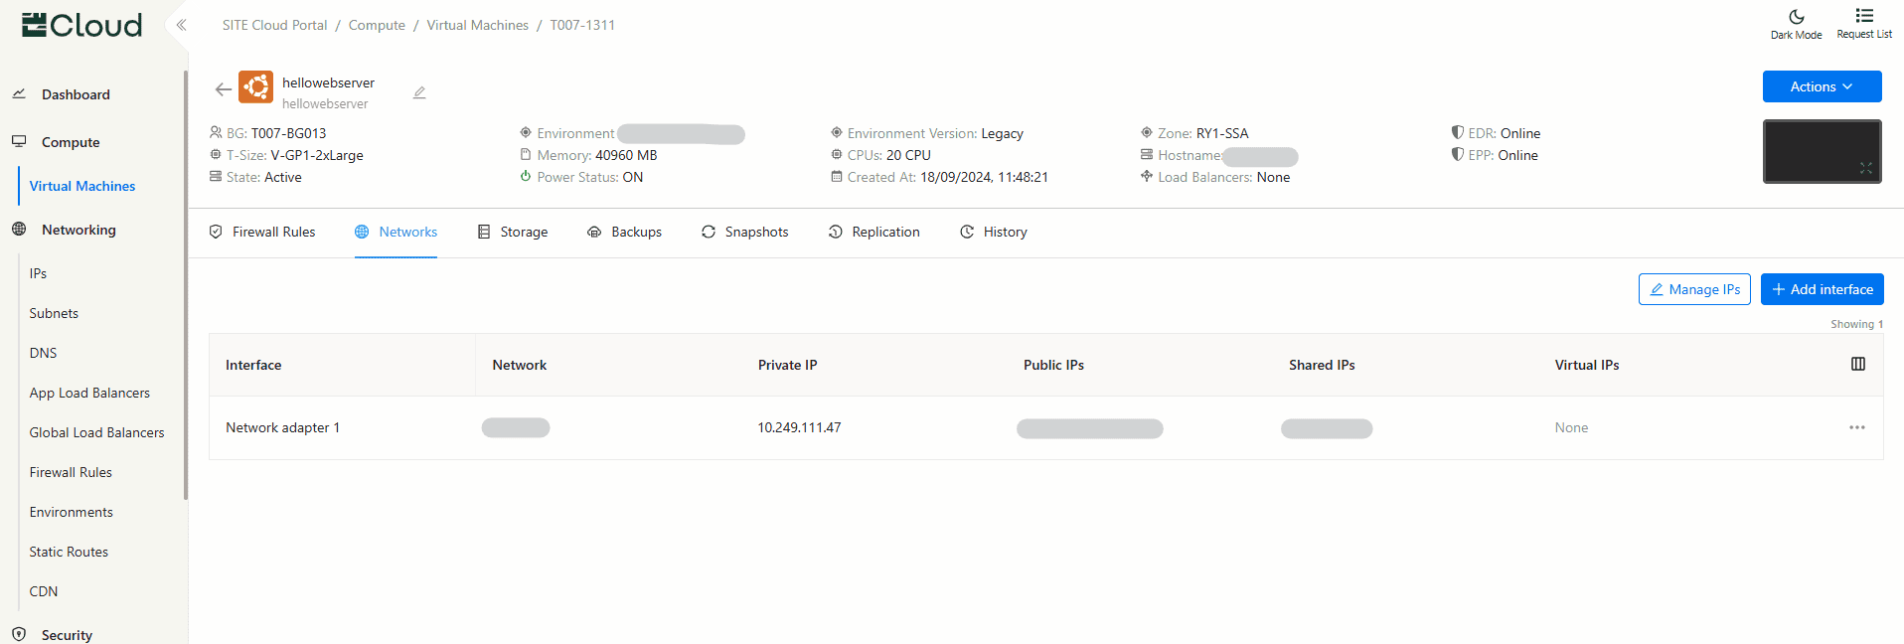Image resolution: width=1904 pixels, height=644 pixels.
Task: Toggle Dark Mode
Action: [1796, 23]
